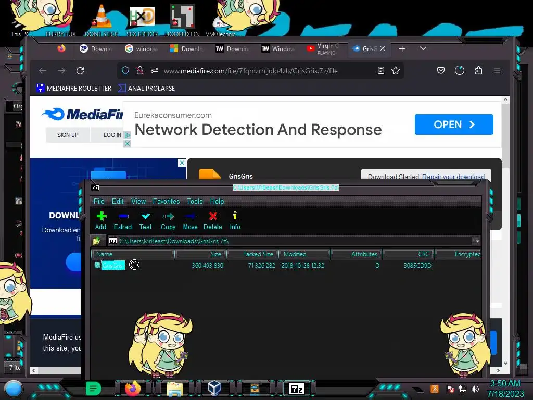The height and width of the screenshot is (400, 533).
Task: Click the Add button in 7-Zip toolbar
Action: (x=100, y=221)
